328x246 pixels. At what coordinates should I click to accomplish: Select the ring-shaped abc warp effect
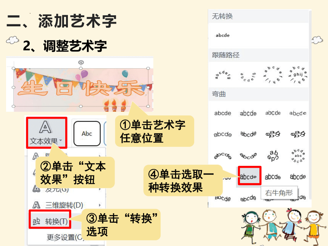(298, 156)
